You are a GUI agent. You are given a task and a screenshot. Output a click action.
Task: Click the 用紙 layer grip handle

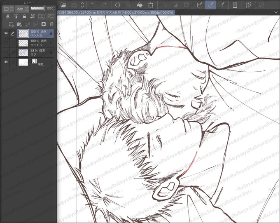tap(51, 62)
